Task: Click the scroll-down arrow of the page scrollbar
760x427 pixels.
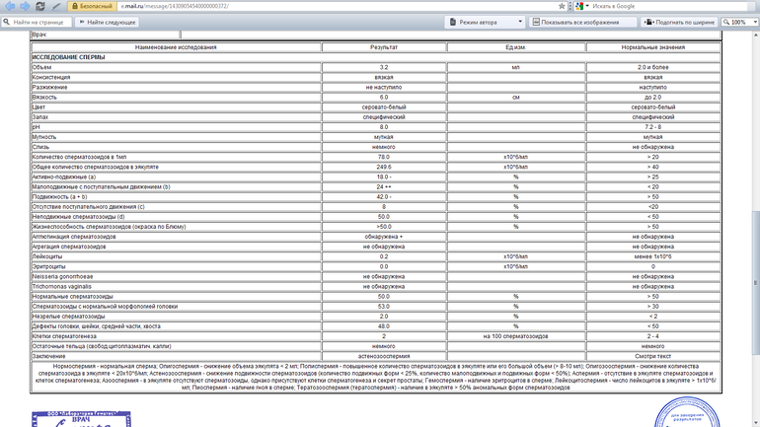Action: point(755,422)
